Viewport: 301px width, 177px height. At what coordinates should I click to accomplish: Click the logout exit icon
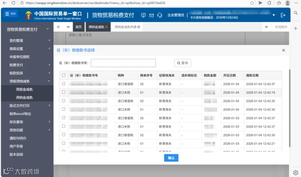(283, 15)
